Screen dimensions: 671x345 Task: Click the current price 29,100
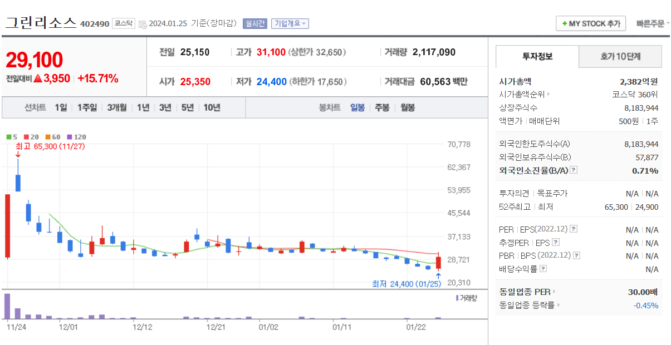tap(35, 60)
